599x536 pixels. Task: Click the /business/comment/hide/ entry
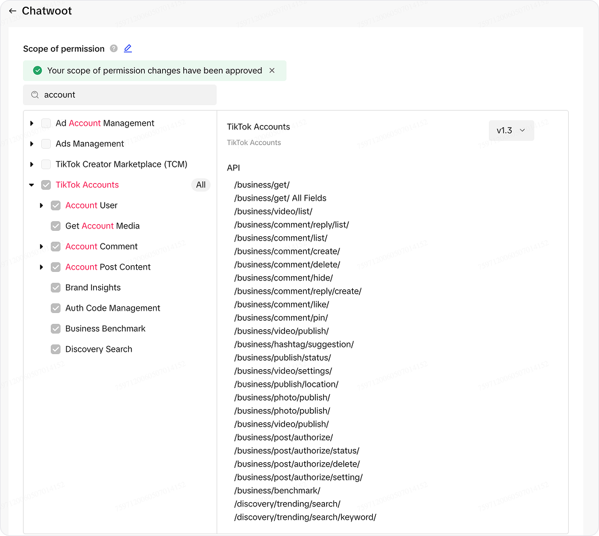click(x=283, y=278)
